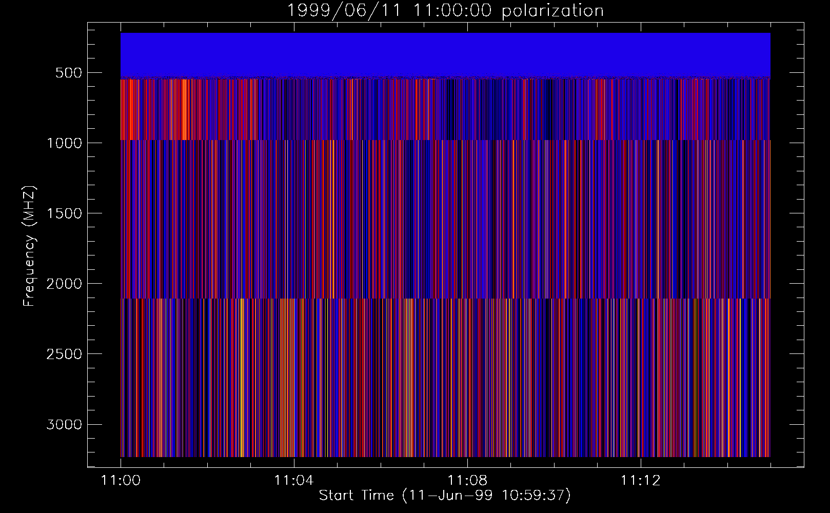This screenshot has height=513, width=830.
Task: Click the 11:04 time tick label
Action: (293, 481)
